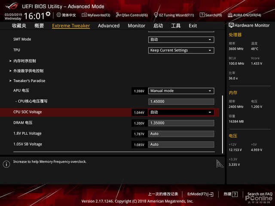Screen dimensions: 275x206
Task: Open the Monitor tab
Action: pyautogui.click(x=137, y=26)
